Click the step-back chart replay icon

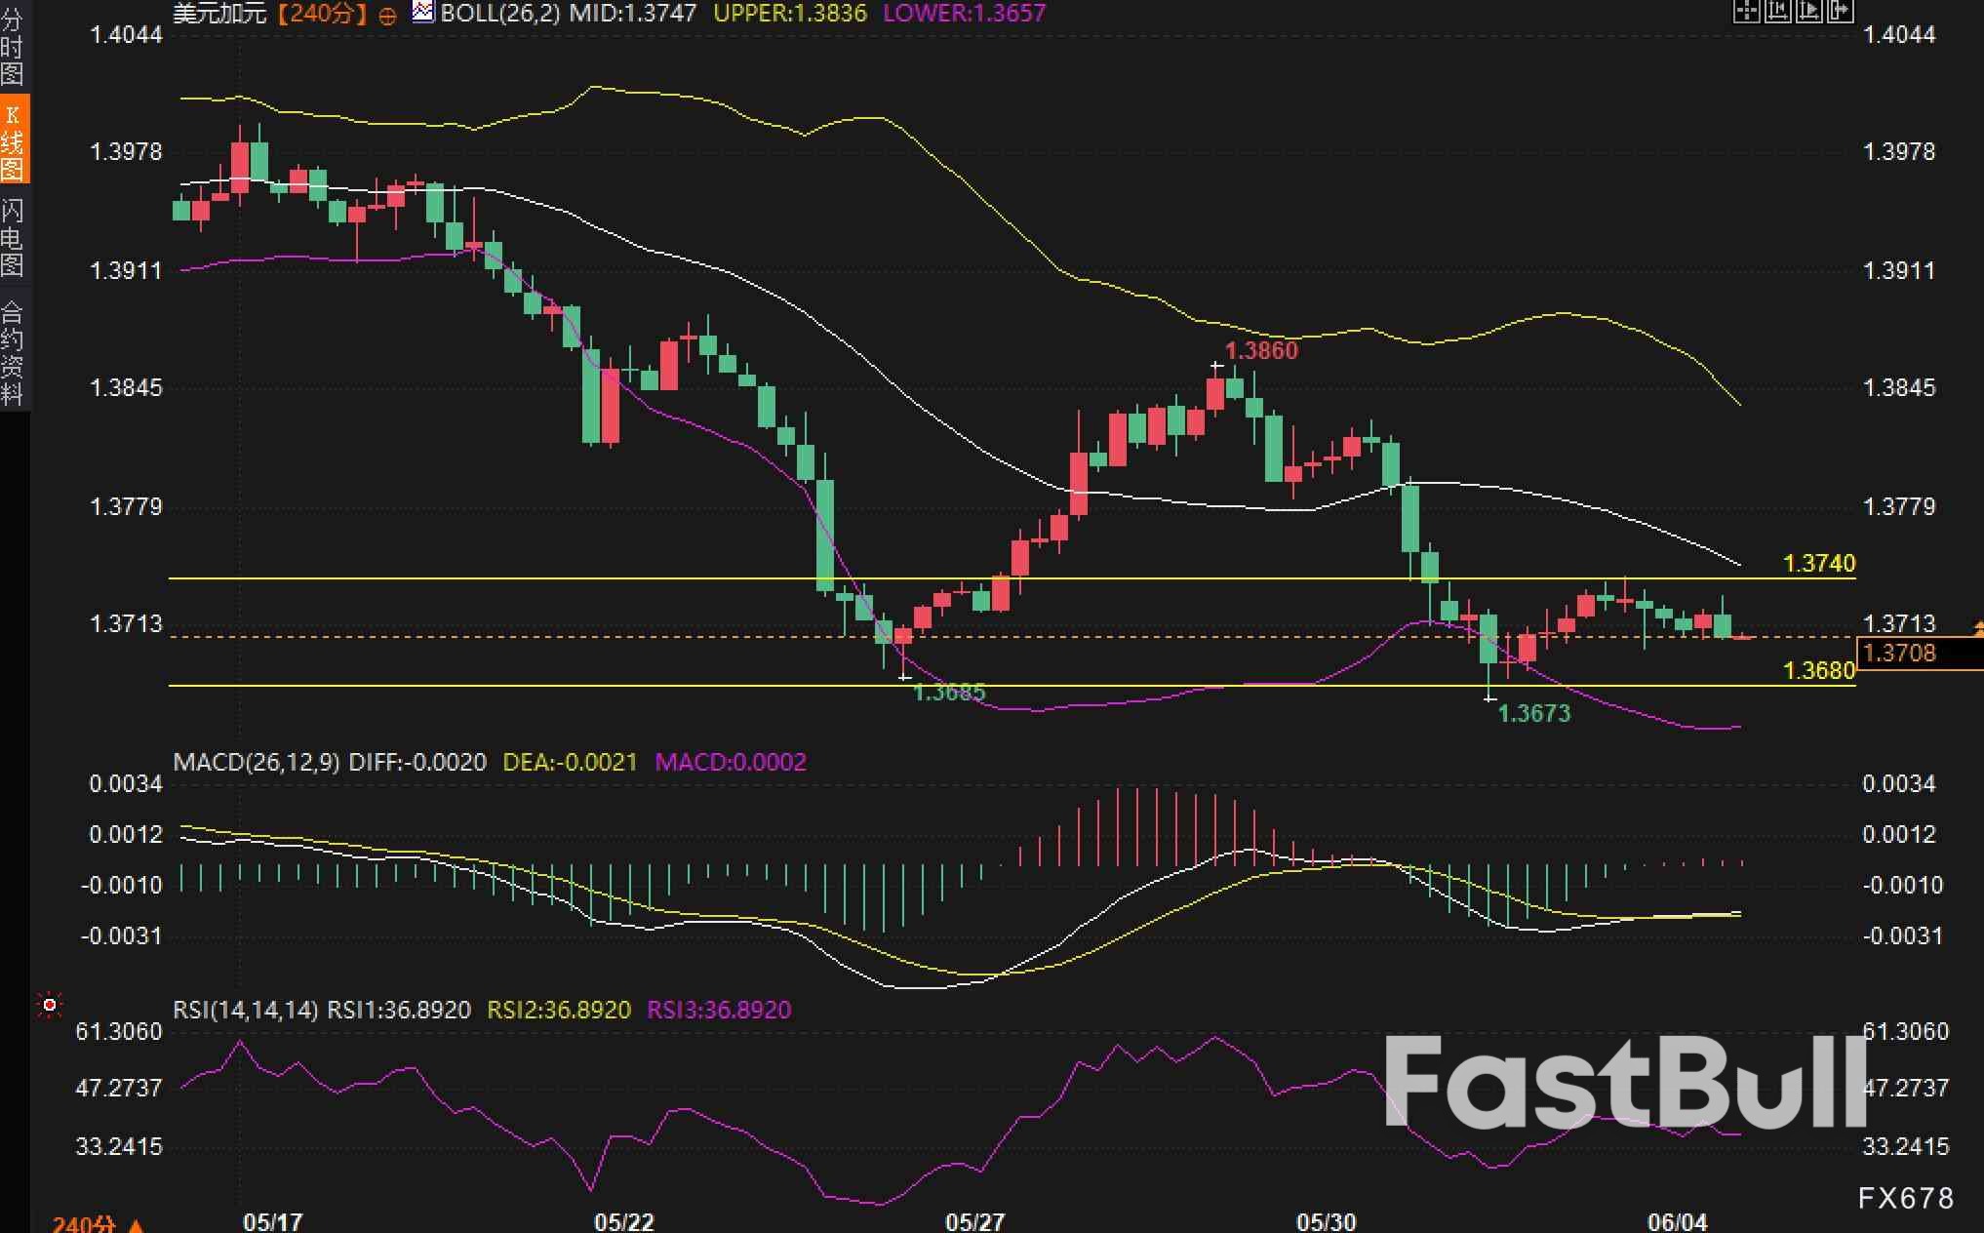(1777, 11)
